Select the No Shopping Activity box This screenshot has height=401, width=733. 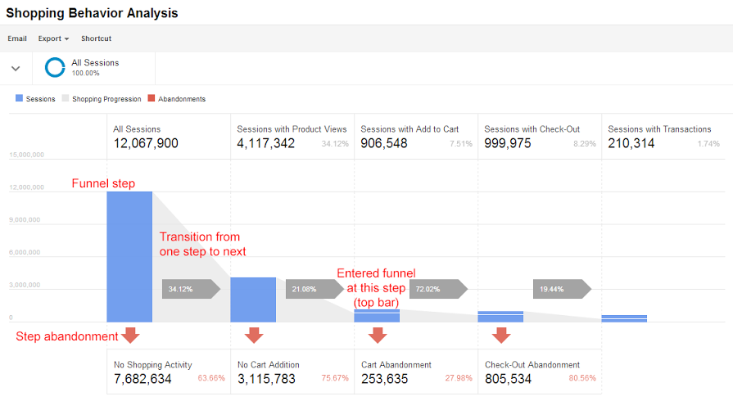pyautogui.click(x=169, y=372)
